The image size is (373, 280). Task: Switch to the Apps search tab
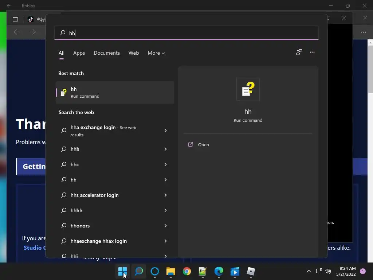(x=79, y=53)
